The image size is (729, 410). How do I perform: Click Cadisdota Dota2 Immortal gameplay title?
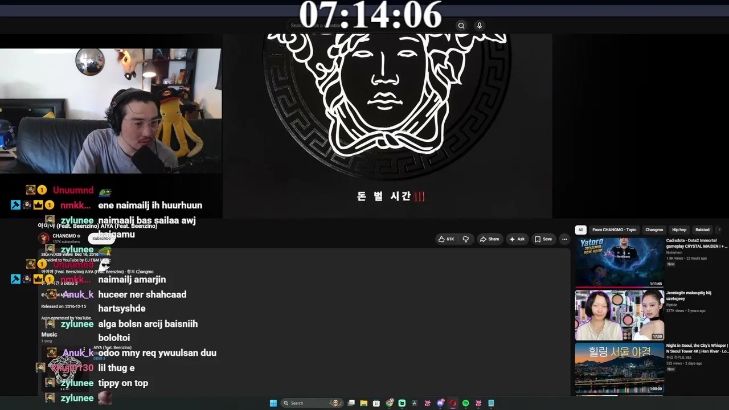(697, 243)
